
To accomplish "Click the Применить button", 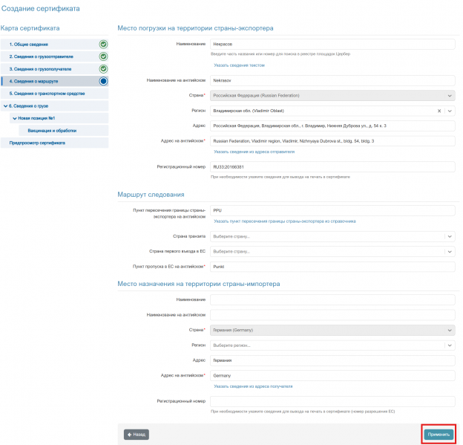I will [x=439, y=435].
